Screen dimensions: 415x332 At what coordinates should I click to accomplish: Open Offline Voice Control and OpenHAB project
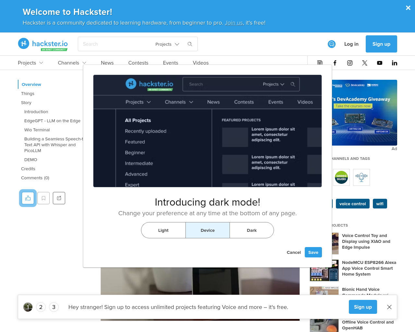pyautogui.click(x=368, y=325)
